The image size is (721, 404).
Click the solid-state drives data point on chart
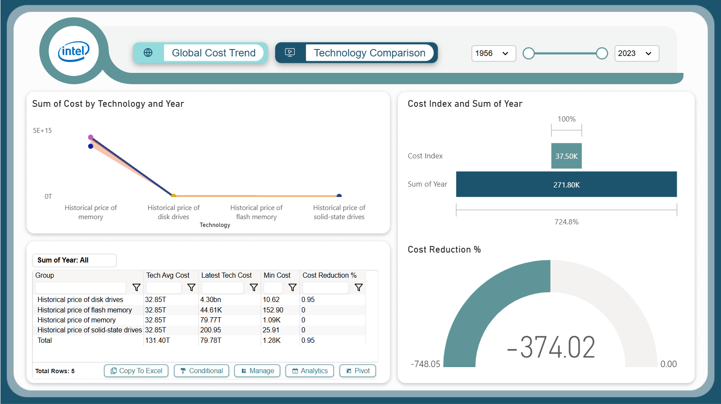(339, 196)
